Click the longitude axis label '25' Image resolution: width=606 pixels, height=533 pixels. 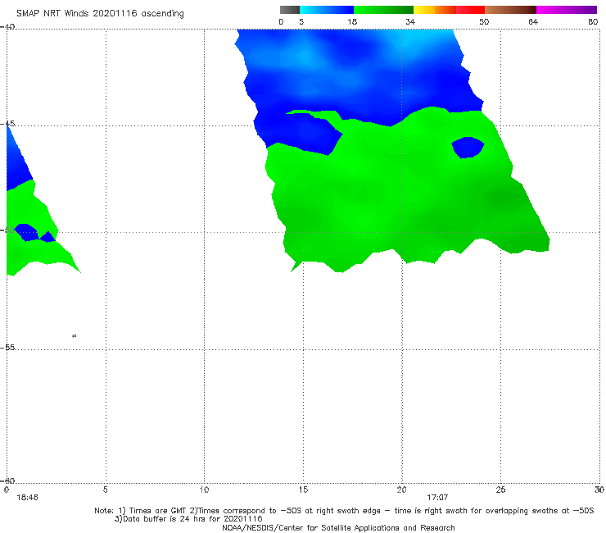pos(500,490)
